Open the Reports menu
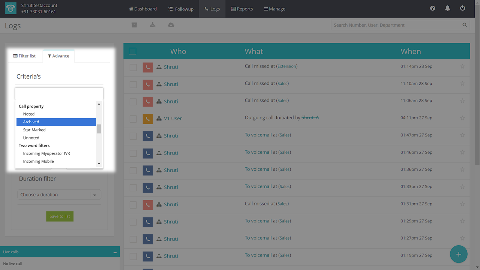The width and height of the screenshot is (480, 270). click(x=242, y=9)
